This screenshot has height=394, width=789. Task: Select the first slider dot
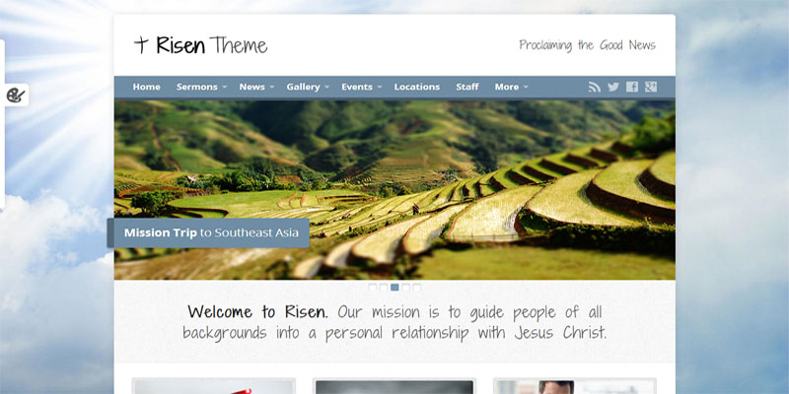pos(373,288)
